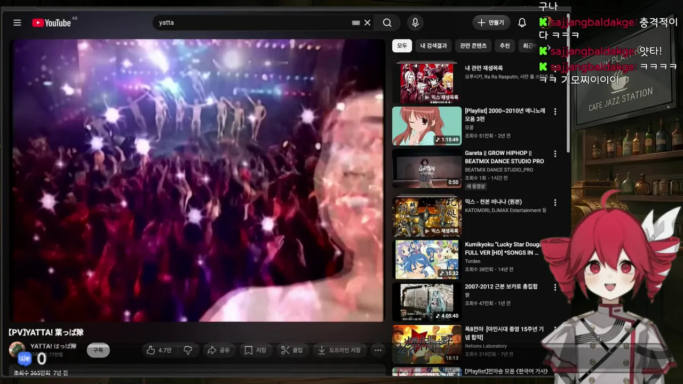Click the 새 동영상 badge on Gareta video
This screenshot has width=683, height=384.
click(476, 186)
